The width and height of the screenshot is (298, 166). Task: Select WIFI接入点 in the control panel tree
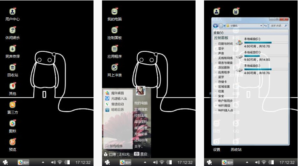pyautogui.click(x=225, y=110)
